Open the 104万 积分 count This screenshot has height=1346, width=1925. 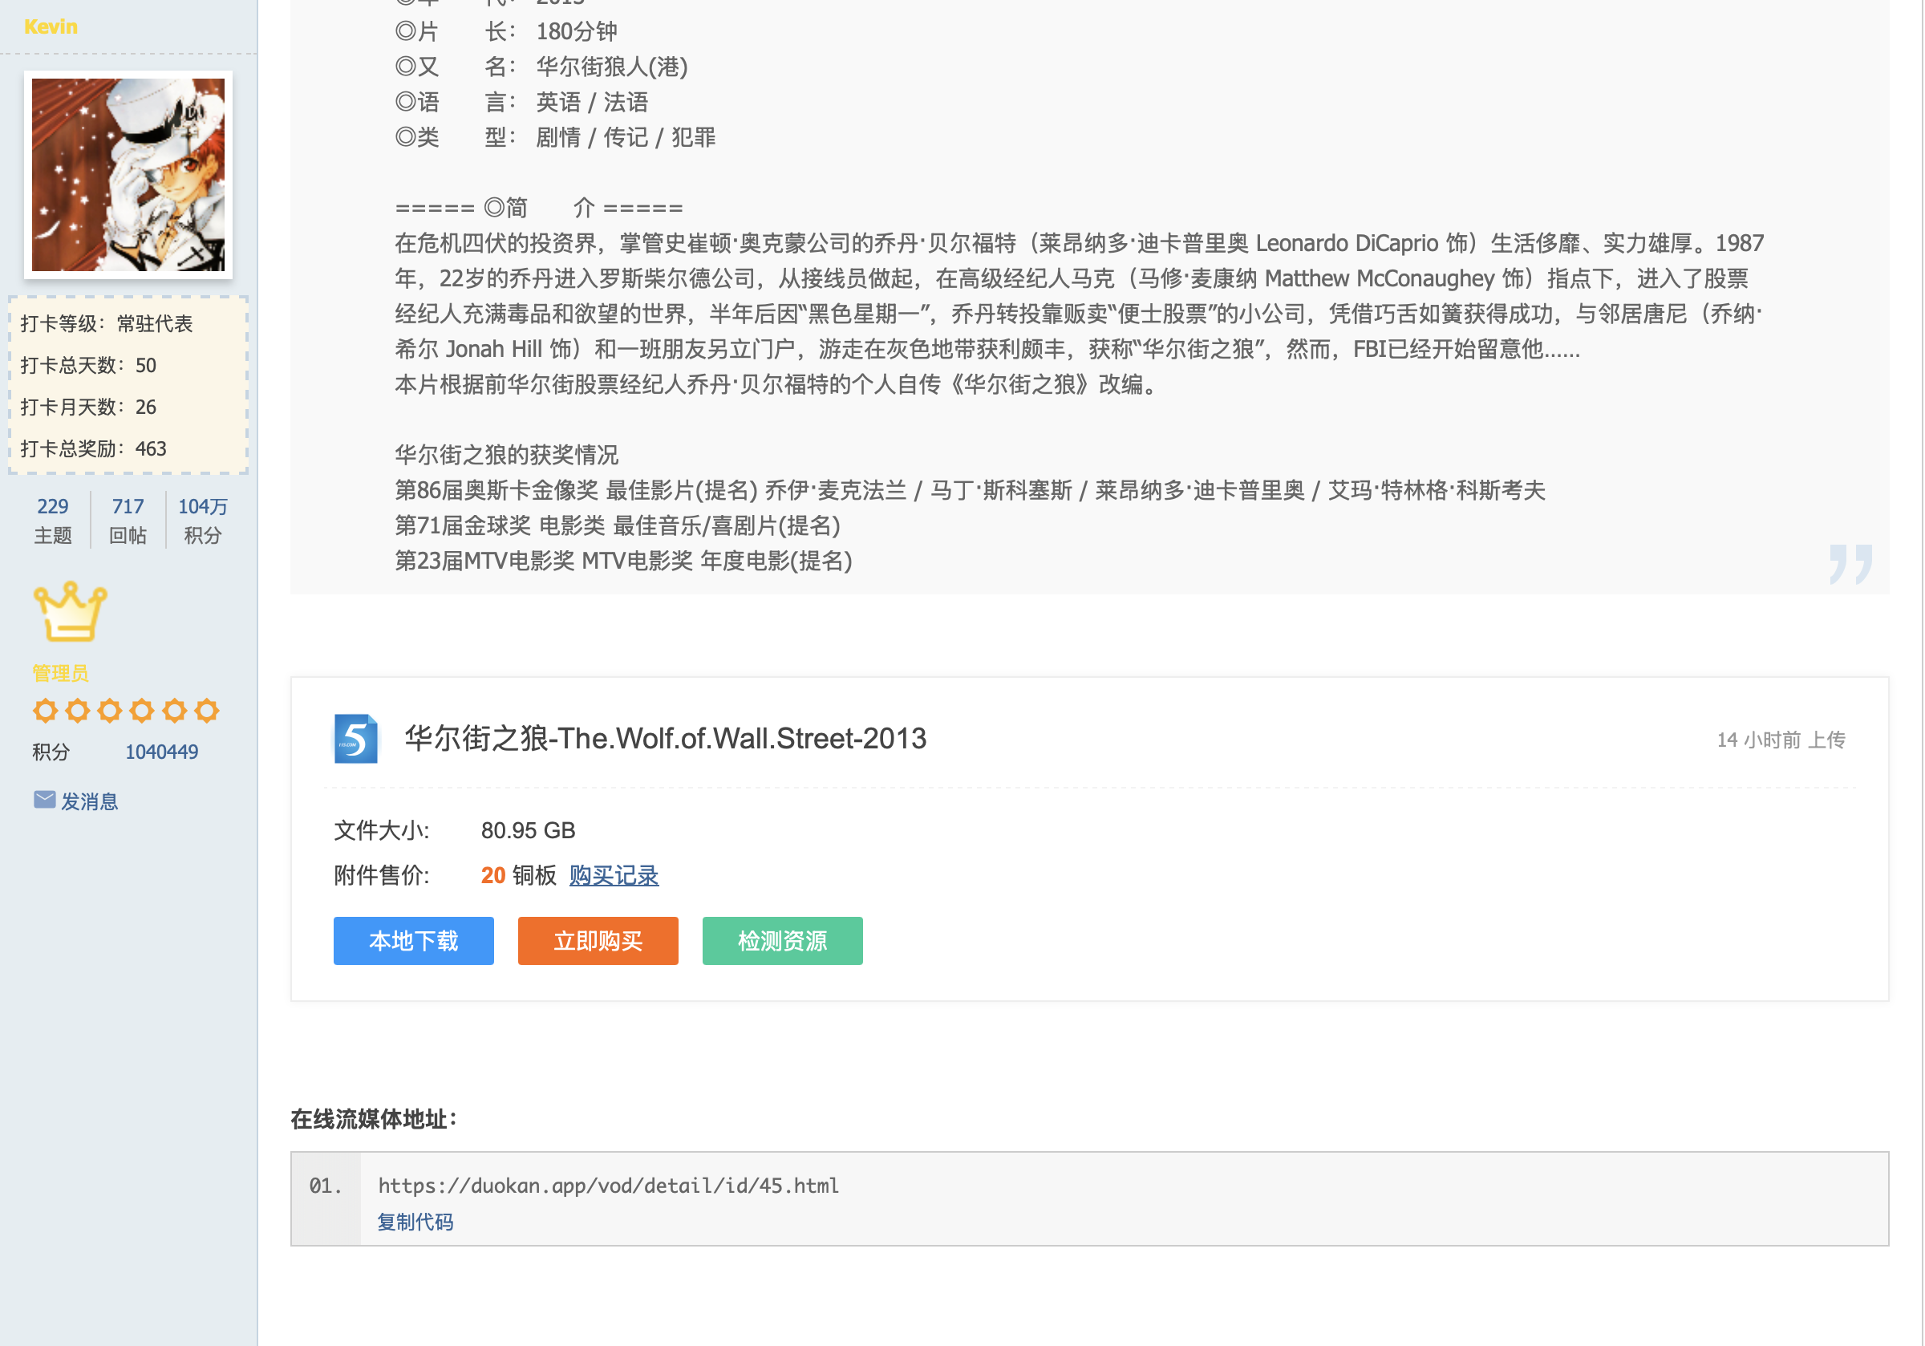pos(203,505)
